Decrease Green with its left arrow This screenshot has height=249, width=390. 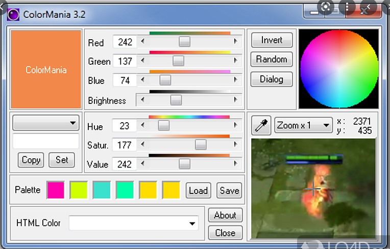pos(142,61)
